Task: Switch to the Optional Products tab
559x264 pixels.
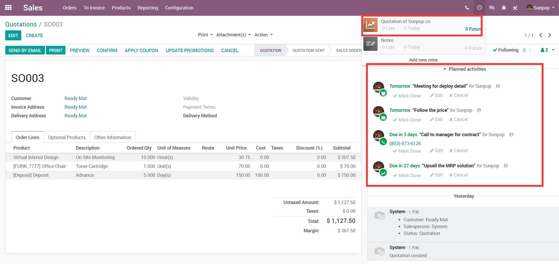Action: click(x=67, y=137)
